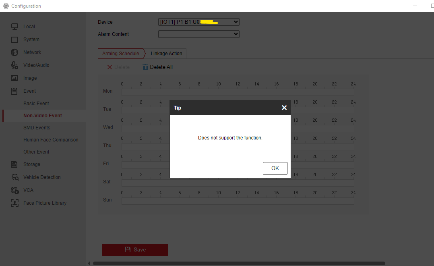The height and width of the screenshot is (266, 434).
Task: Switch to the Linkage Action tab
Action: 166,54
